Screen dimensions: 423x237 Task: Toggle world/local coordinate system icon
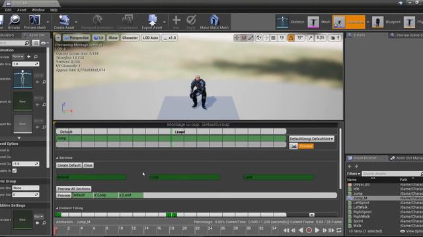pos(258,38)
